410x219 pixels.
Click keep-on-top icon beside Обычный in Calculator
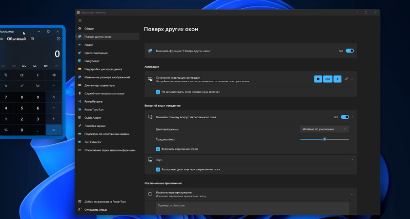tap(32, 38)
